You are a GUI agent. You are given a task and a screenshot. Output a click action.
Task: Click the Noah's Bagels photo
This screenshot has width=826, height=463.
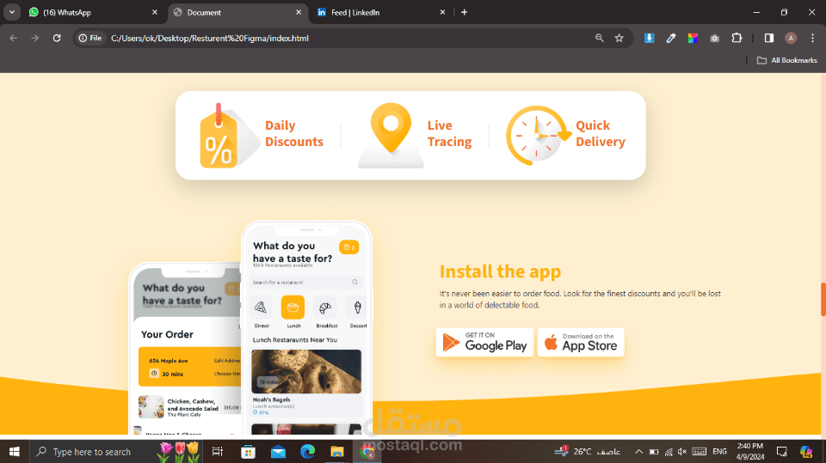306,371
